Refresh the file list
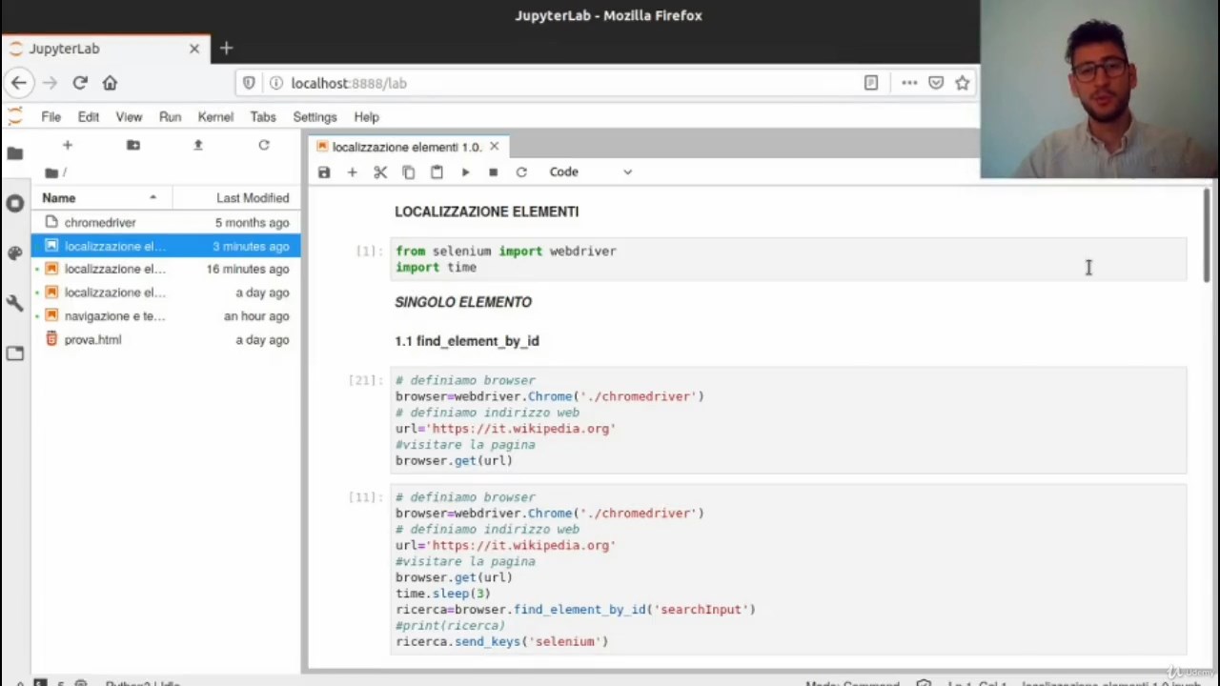This screenshot has height=686, width=1220. (x=264, y=145)
